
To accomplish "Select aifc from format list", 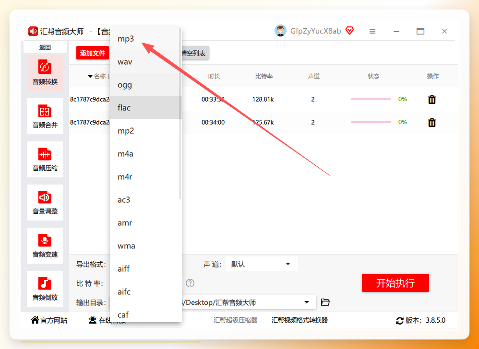I will tap(146, 291).
